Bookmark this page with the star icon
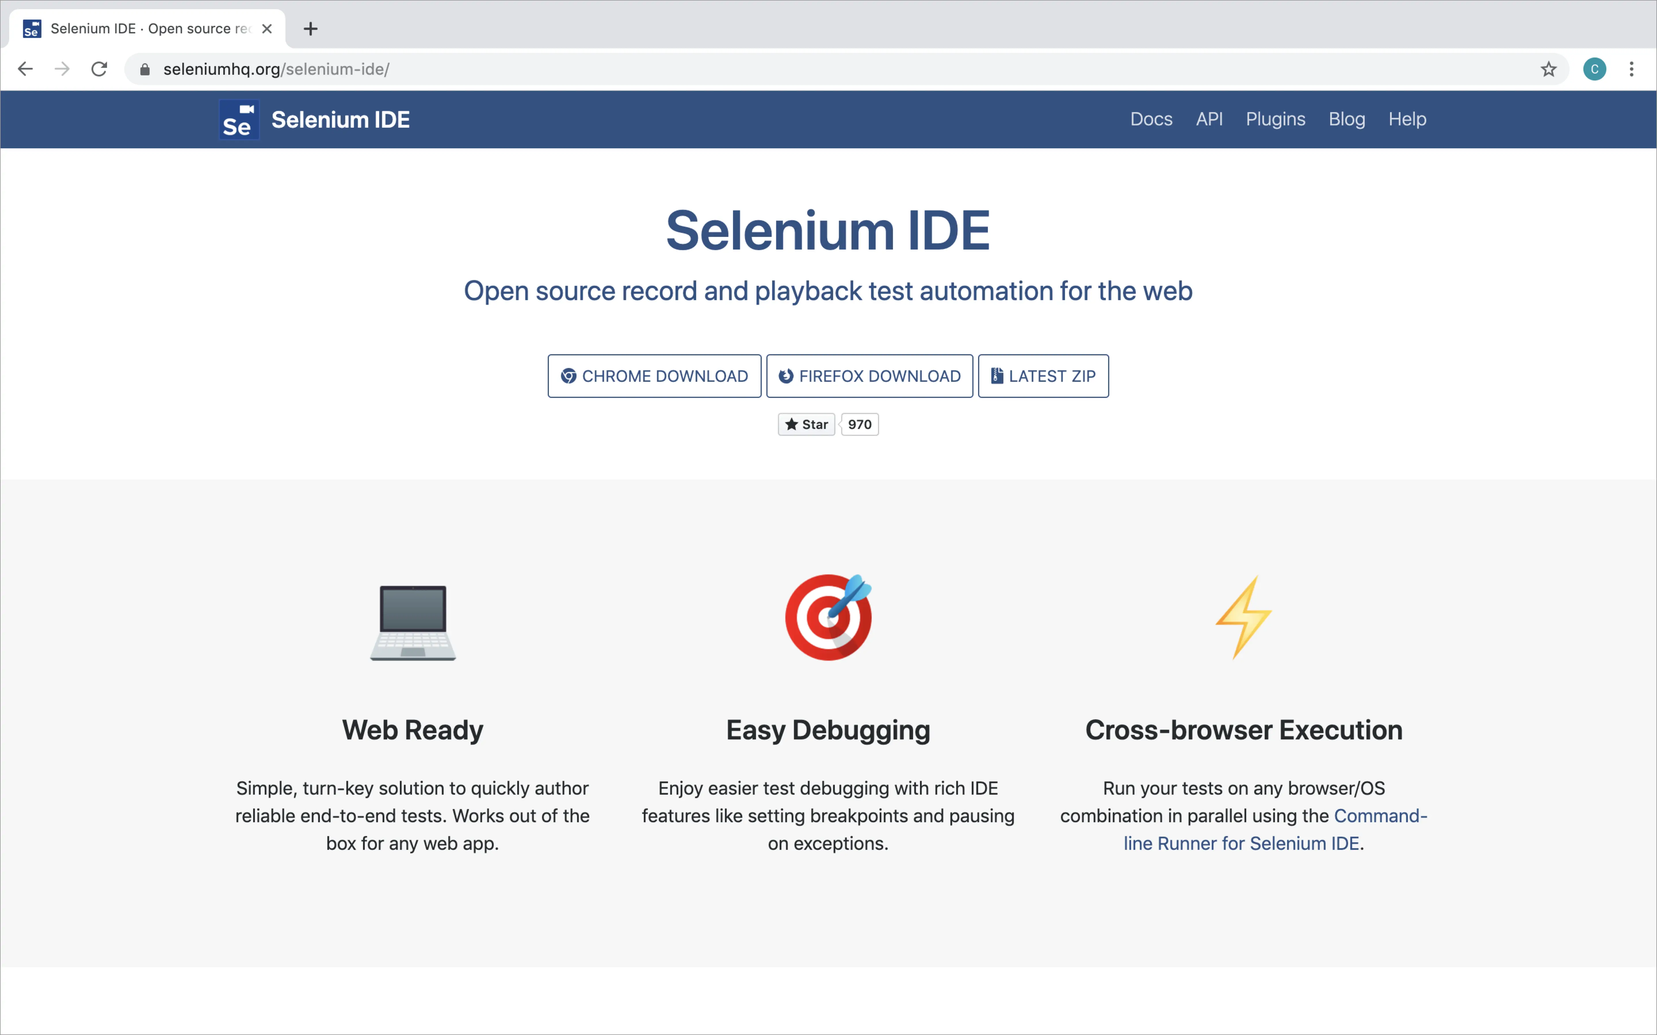The image size is (1657, 1035). (x=1548, y=69)
